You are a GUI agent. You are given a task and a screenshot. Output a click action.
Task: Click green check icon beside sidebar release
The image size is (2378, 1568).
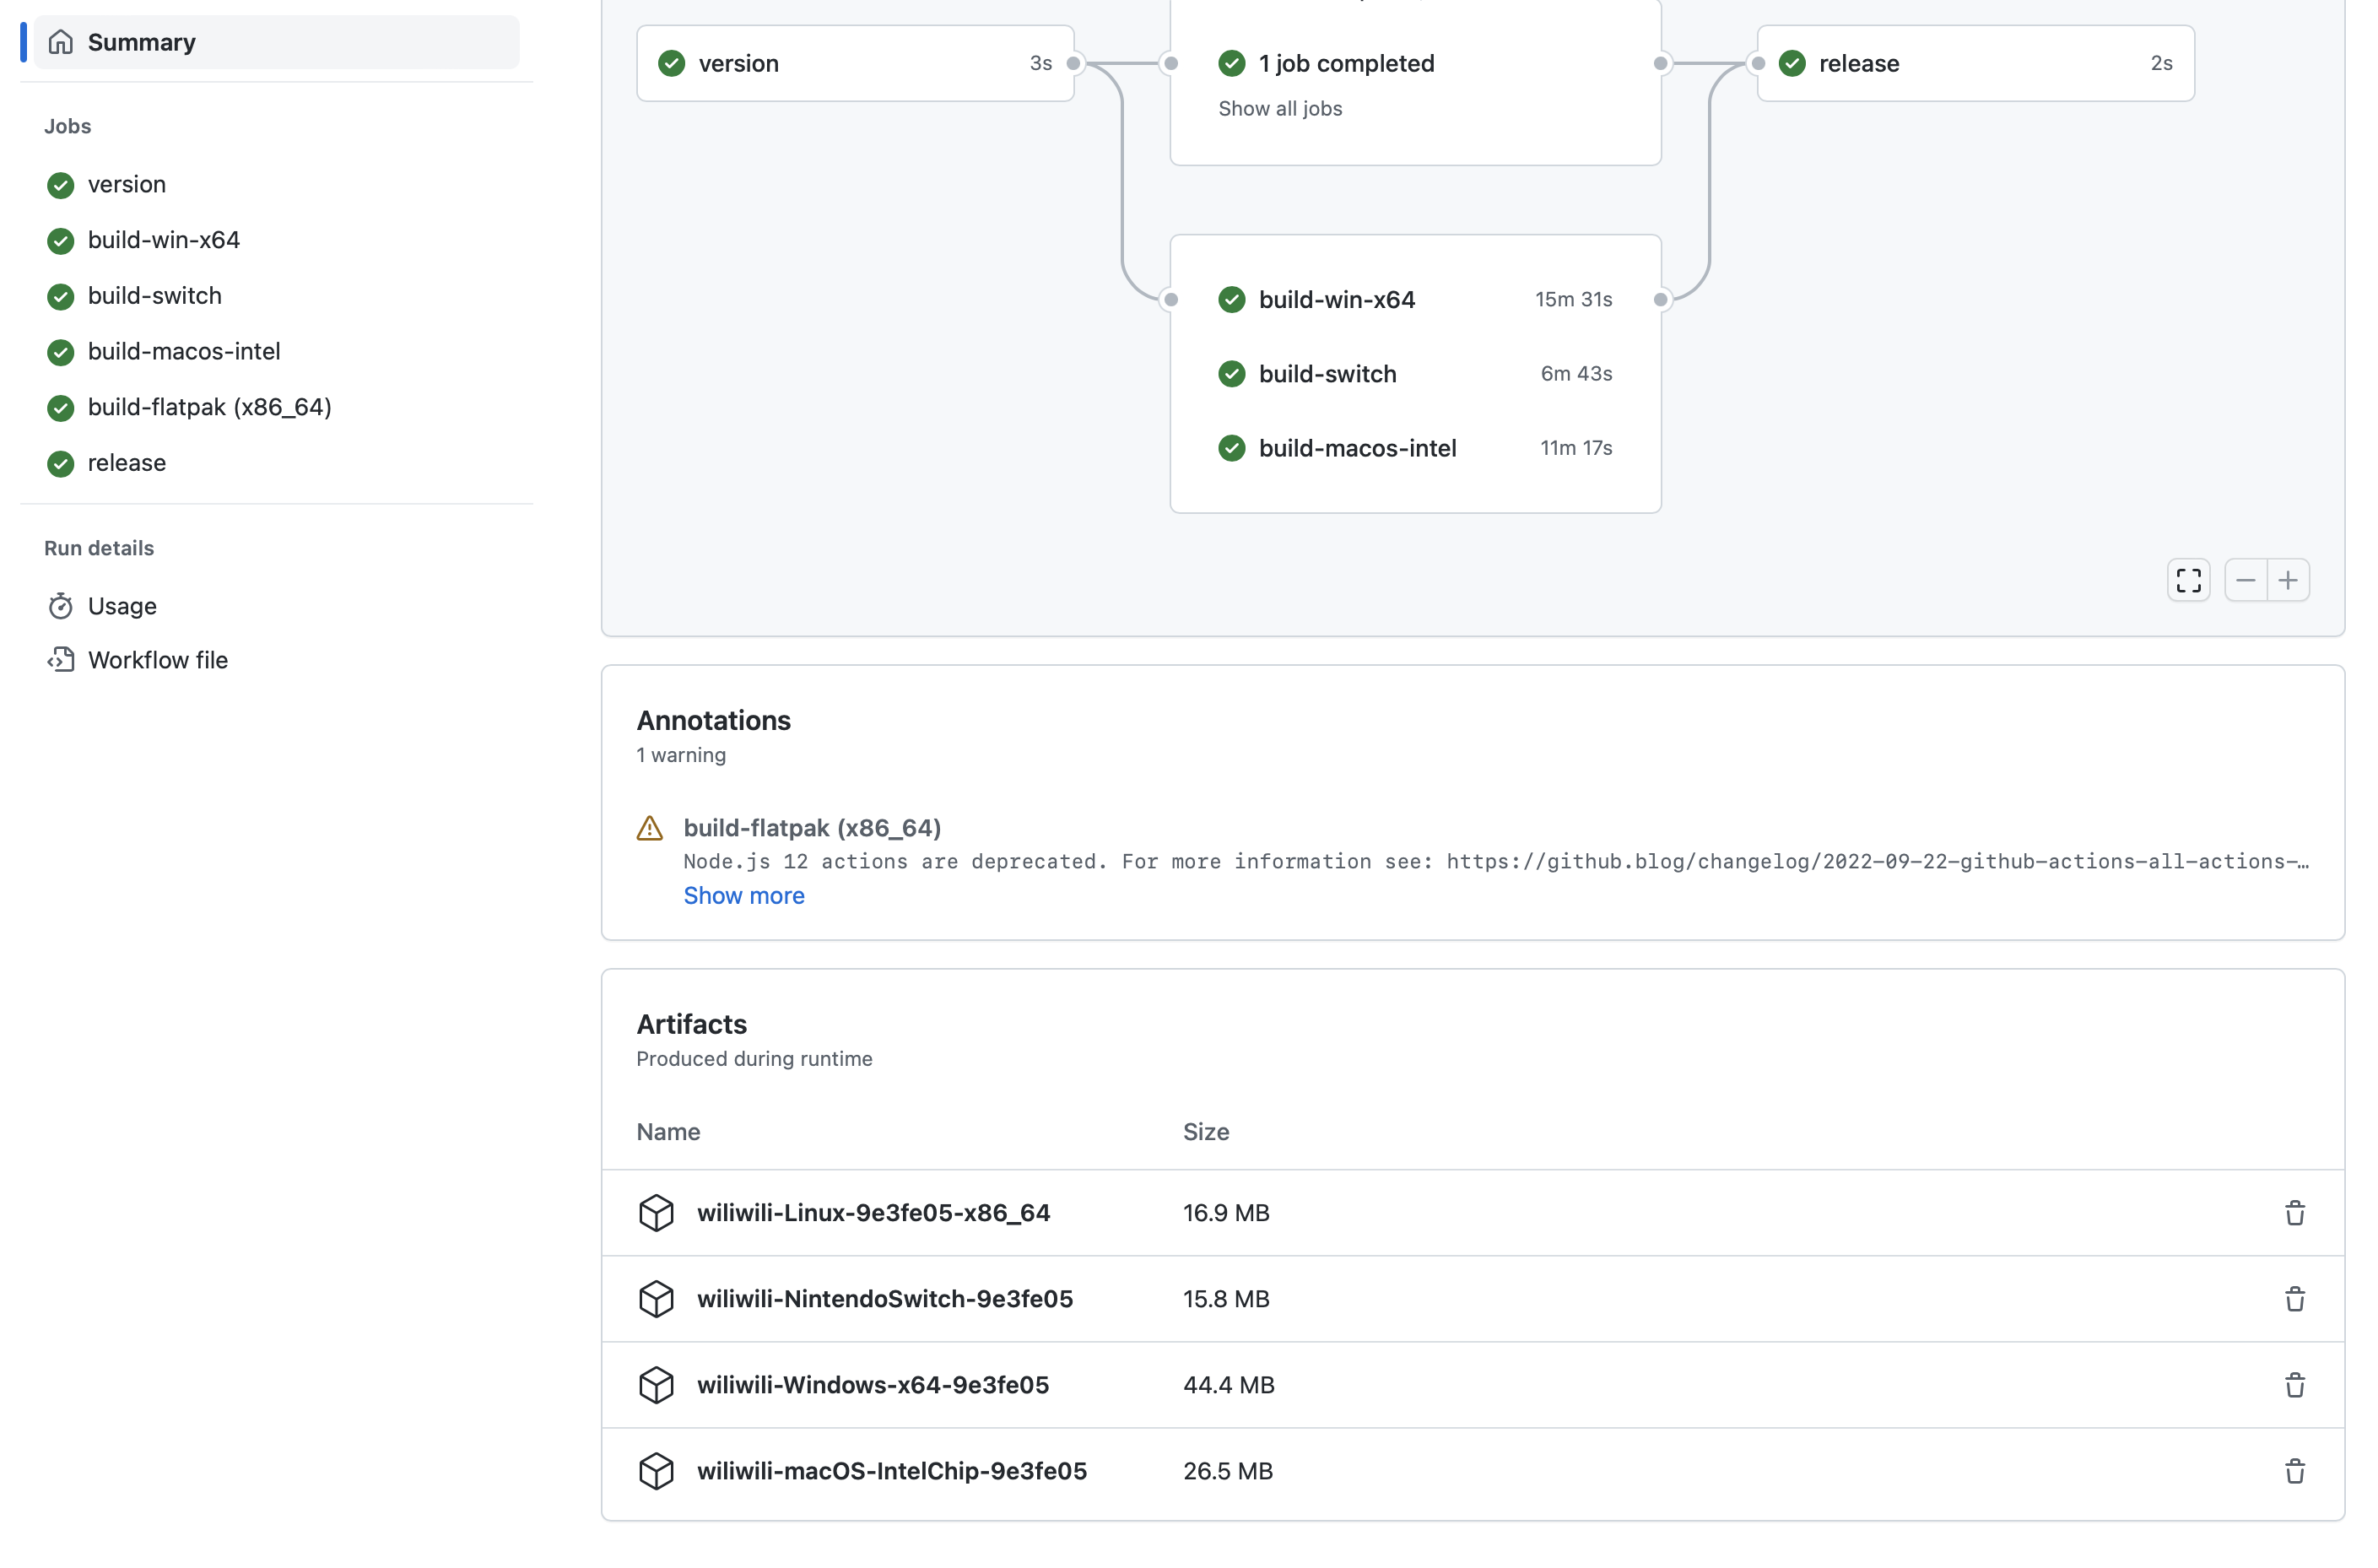61,463
